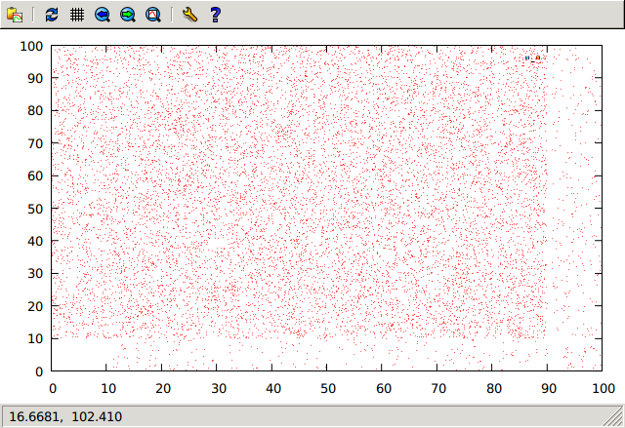Click y-axis label 80
This screenshot has height=428, width=625.
point(35,110)
